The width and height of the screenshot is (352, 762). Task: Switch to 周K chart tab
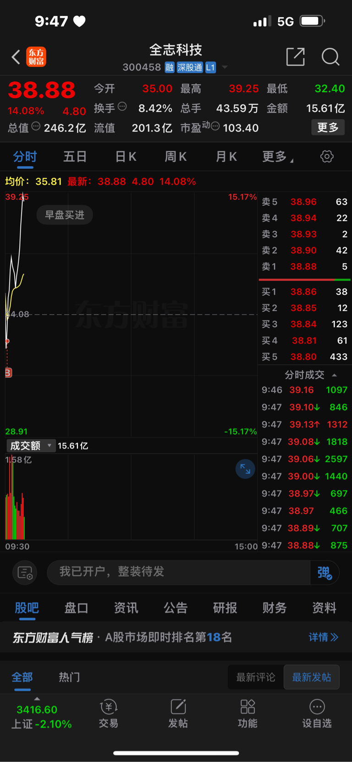[176, 157]
